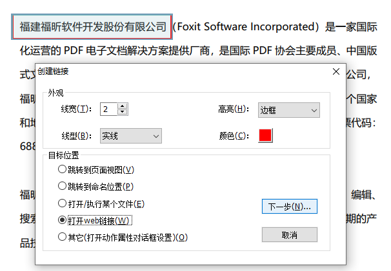The image size is (391, 271).
Task: Click the 高亮(H) label
Action: pyautogui.click(x=234, y=109)
